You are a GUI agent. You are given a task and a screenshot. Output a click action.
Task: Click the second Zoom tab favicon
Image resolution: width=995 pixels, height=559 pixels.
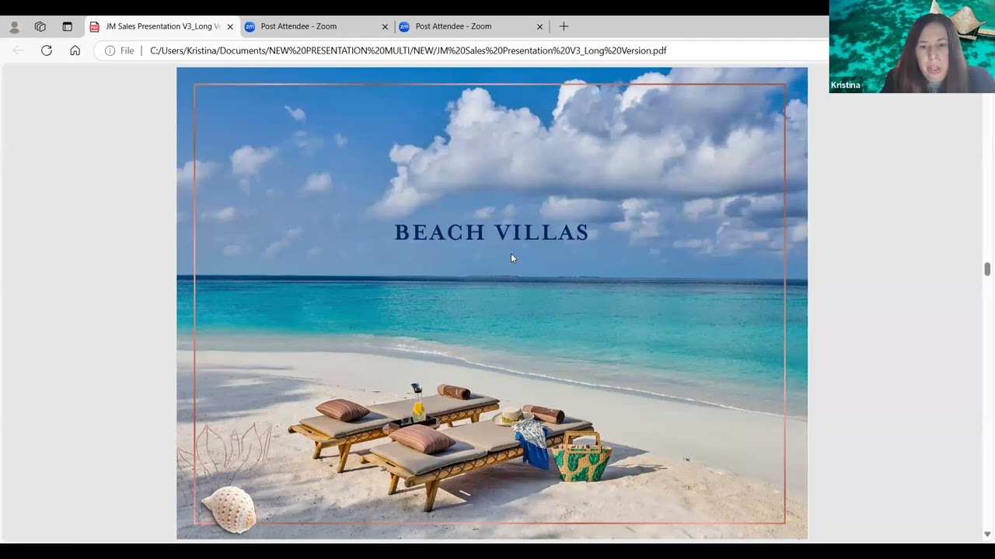(x=404, y=26)
